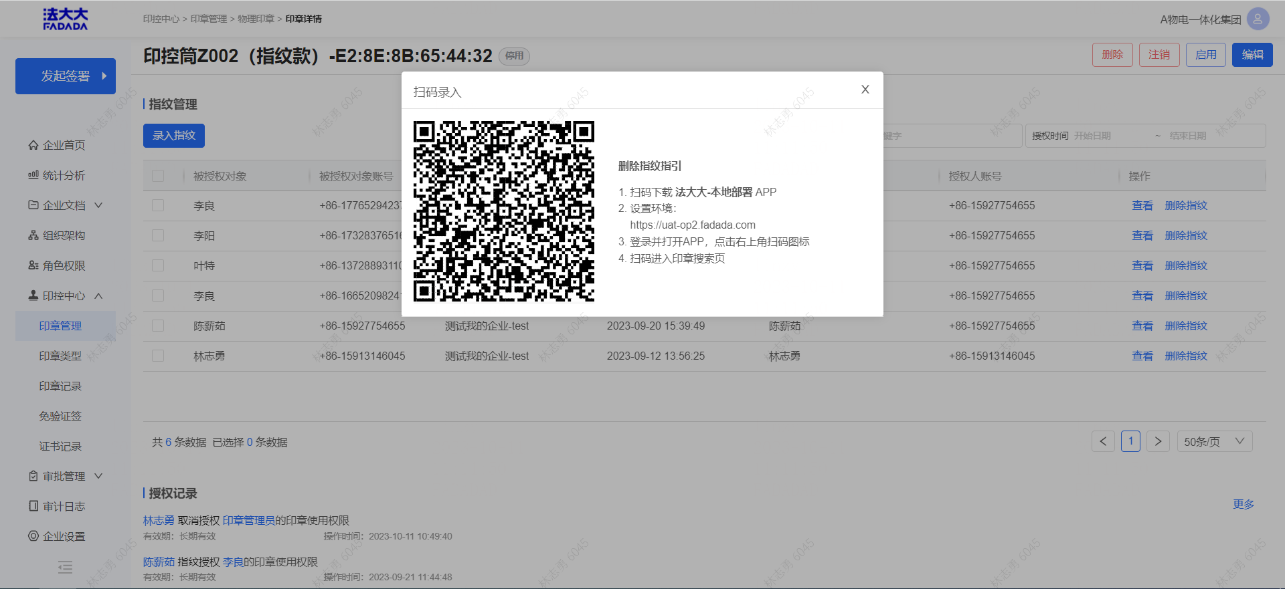Collapse the 印控中心 submenu chevron

[98, 296]
